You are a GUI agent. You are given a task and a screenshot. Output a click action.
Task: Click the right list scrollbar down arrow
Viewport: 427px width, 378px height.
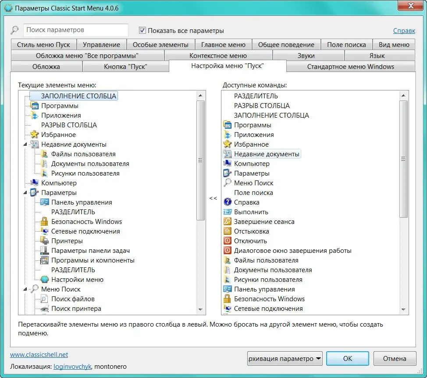tap(403, 310)
